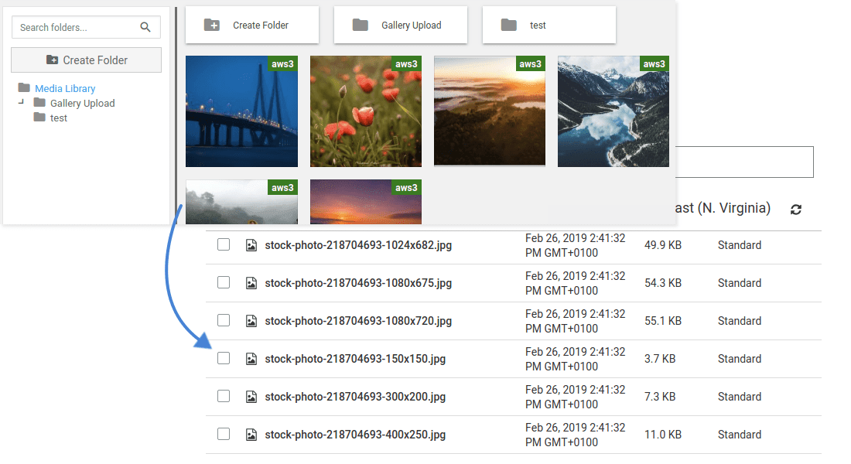Click image file icon of 1080x675.jpg row
Image resolution: width=851 pixels, height=464 pixels.
(251, 283)
